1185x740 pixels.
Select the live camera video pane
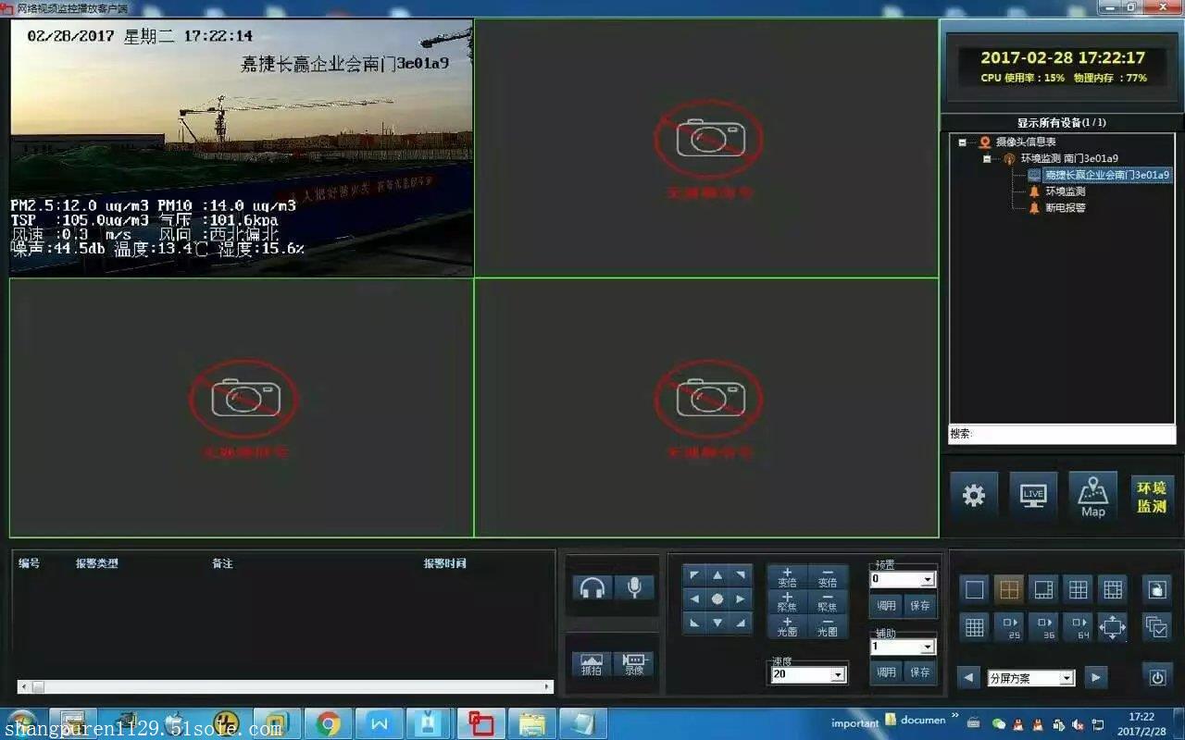point(241,148)
